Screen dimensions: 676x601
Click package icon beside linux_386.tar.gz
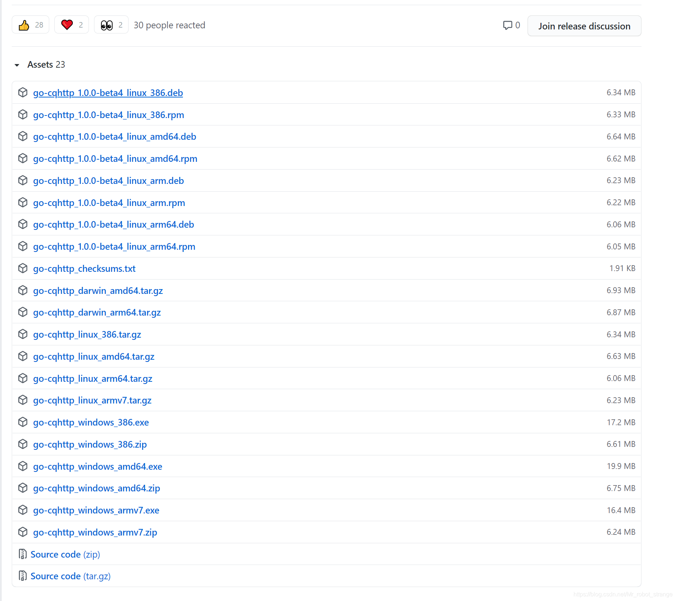[23, 334]
